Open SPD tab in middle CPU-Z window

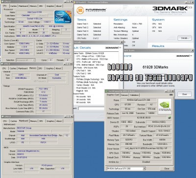point(40,68)
